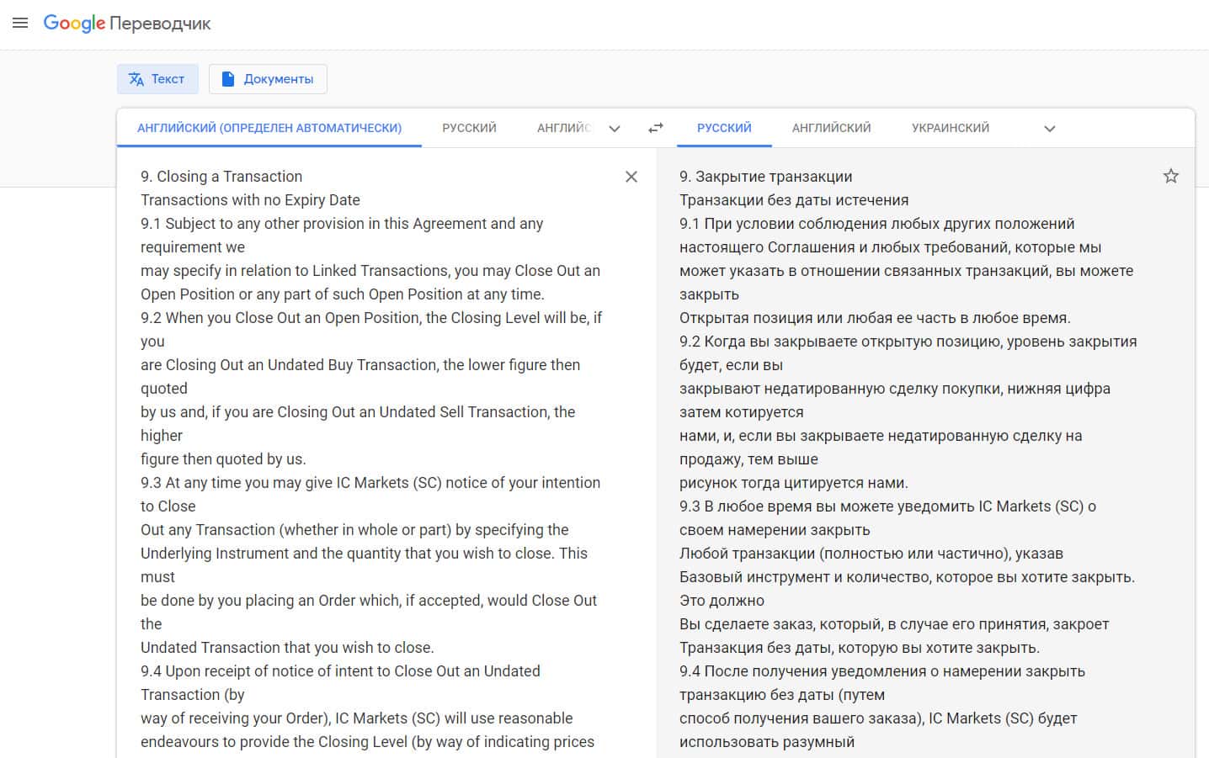Click the translated line "Транзакции без даты истечения"
Image resolution: width=1209 pixels, height=758 pixels.
click(x=794, y=200)
